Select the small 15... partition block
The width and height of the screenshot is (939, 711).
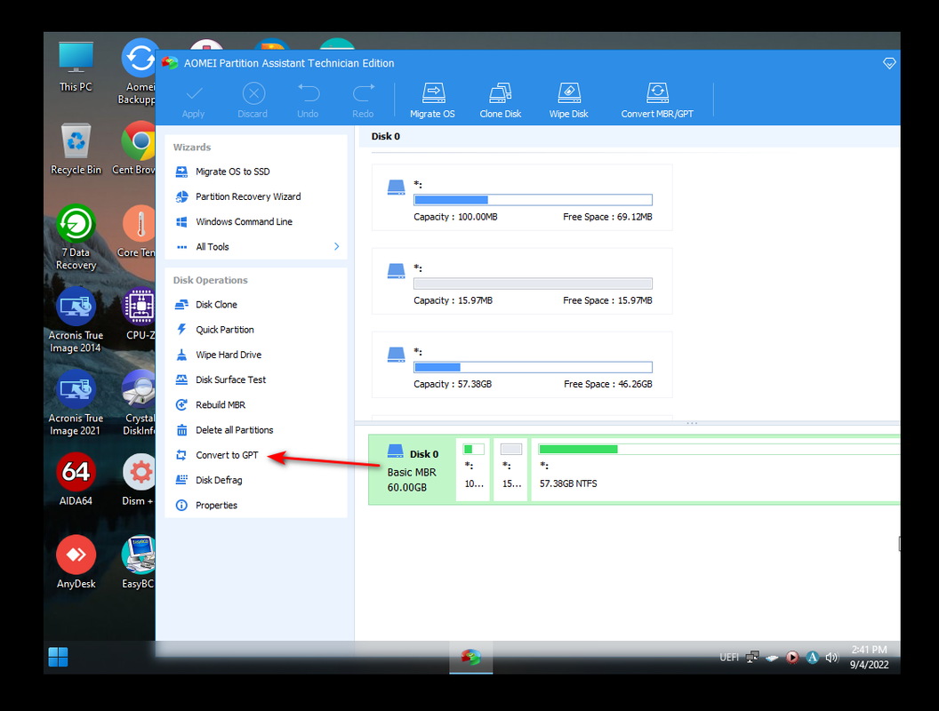click(510, 470)
